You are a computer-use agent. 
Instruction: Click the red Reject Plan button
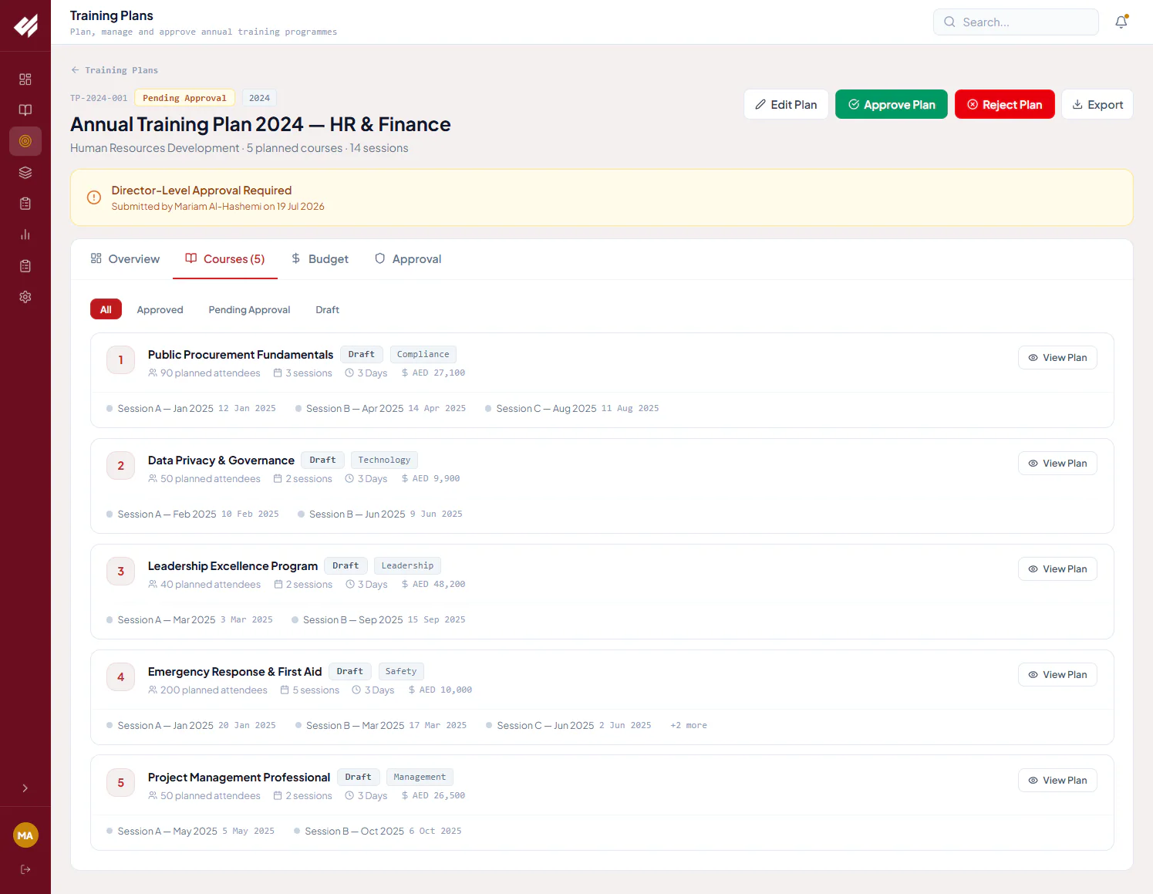pyautogui.click(x=1005, y=104)
